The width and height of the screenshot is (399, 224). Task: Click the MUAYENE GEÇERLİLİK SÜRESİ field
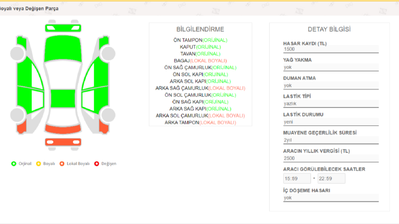point(331,140)
